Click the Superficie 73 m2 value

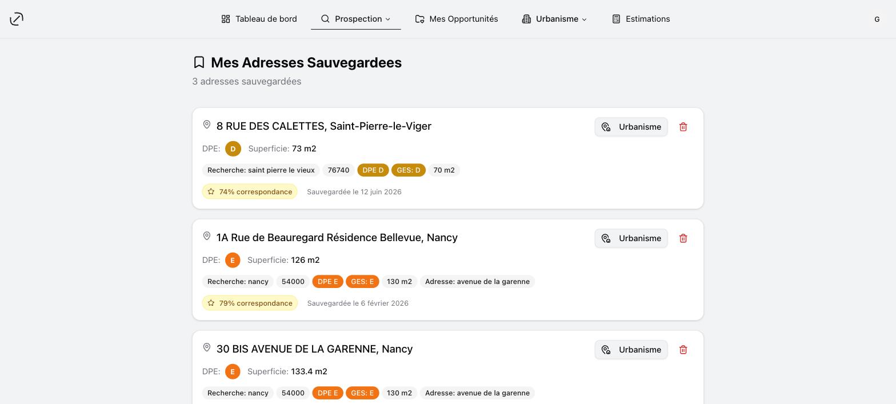304,149
